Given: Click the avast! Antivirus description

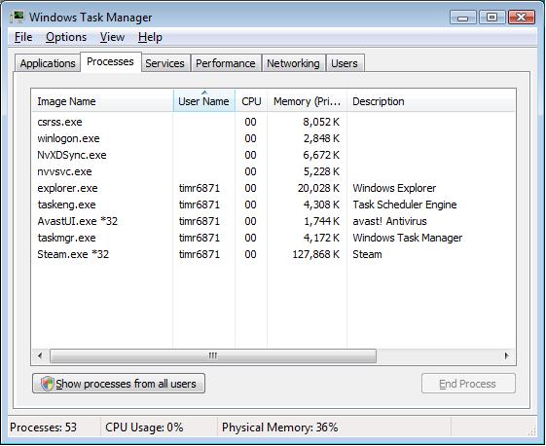Looking at the screenshot, I should (x=389, y=221).
